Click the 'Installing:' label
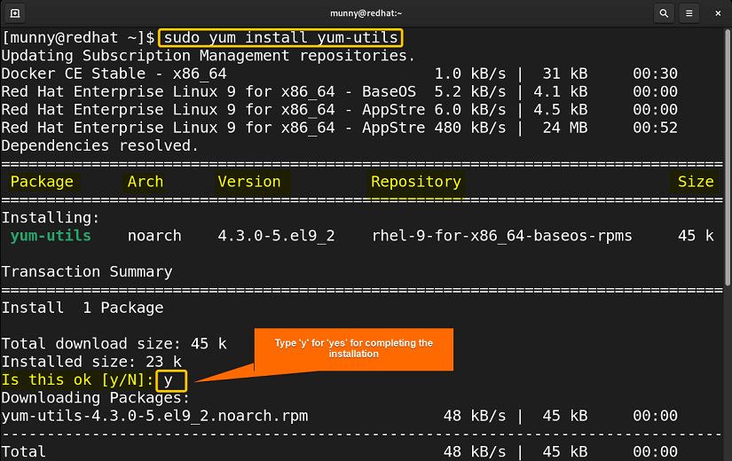The image size is (732, 461). click(x=51, y=217)
